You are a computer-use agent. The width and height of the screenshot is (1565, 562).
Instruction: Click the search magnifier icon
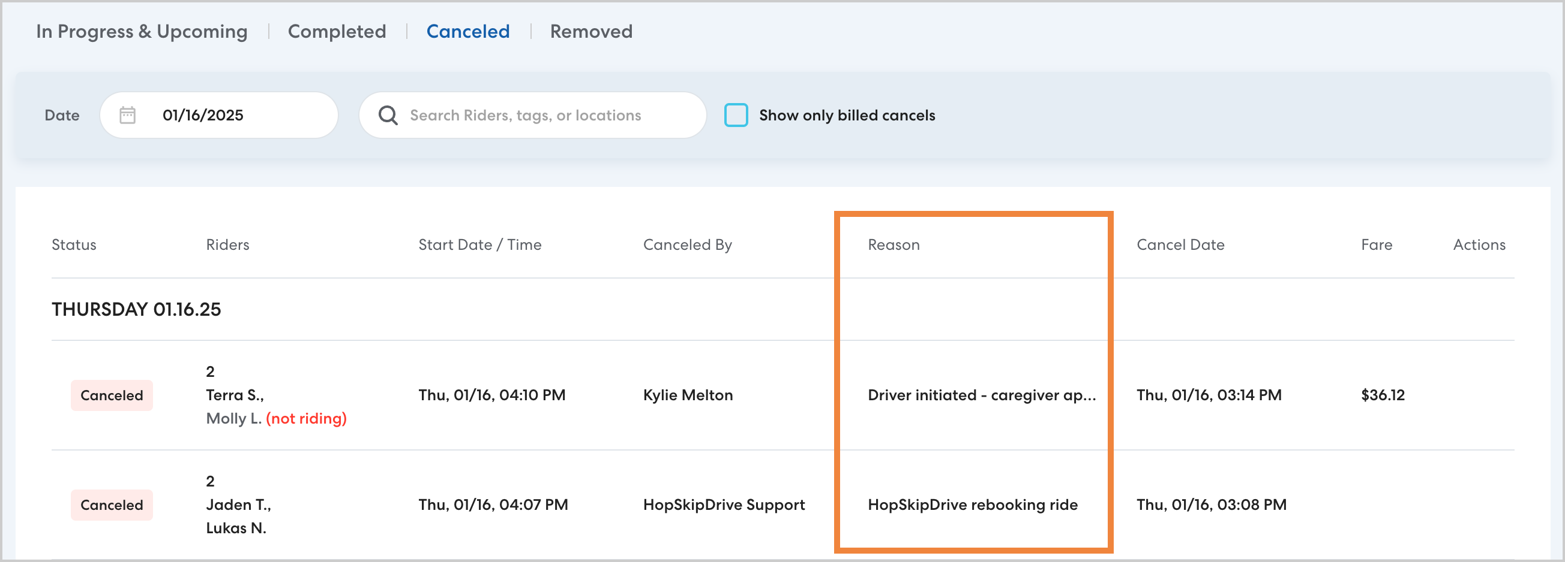click(388, 115)
